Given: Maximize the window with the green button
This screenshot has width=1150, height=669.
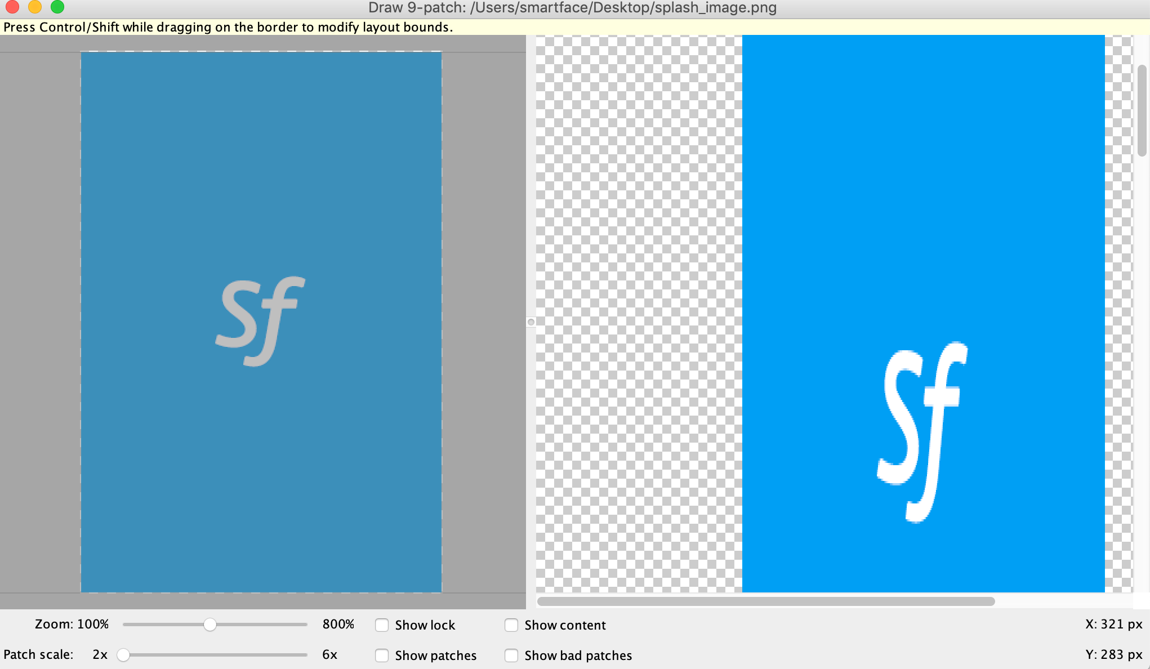Looking at the screenshot, I should click(57, 7).
